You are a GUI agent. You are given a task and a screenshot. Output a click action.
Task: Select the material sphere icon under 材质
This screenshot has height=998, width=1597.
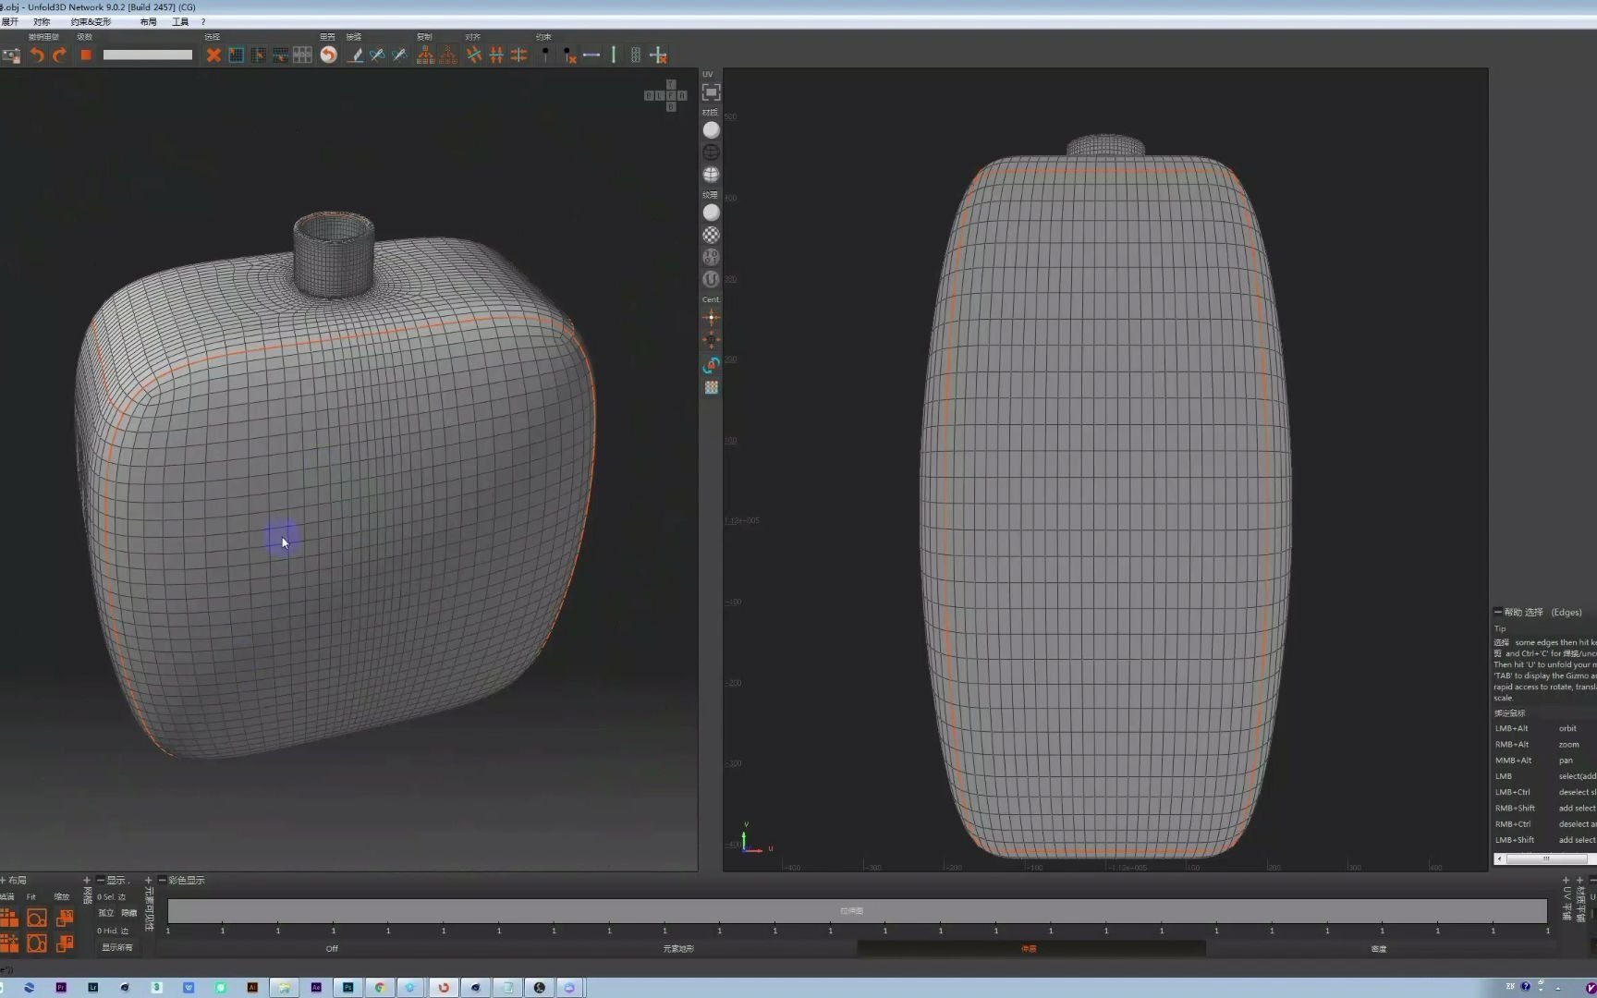[712, 130]
